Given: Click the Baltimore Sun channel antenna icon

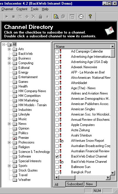Looking at the screenshot, I should tap(61, 167).
